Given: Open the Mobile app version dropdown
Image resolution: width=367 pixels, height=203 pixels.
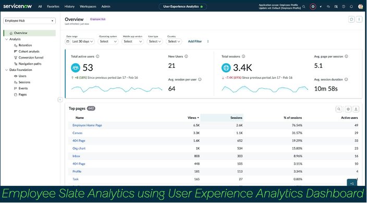Looking at the screenshot, I should [x=133, y=42].
